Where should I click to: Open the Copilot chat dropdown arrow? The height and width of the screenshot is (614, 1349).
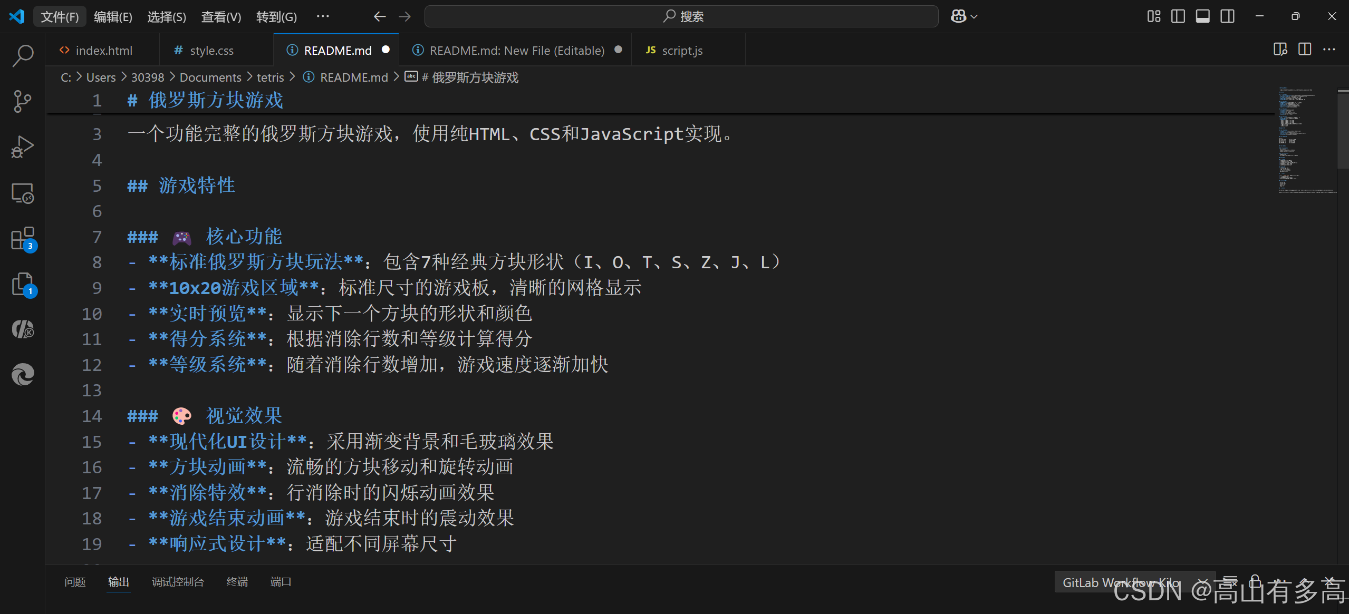pyautogui.click(x=974, y=17)
